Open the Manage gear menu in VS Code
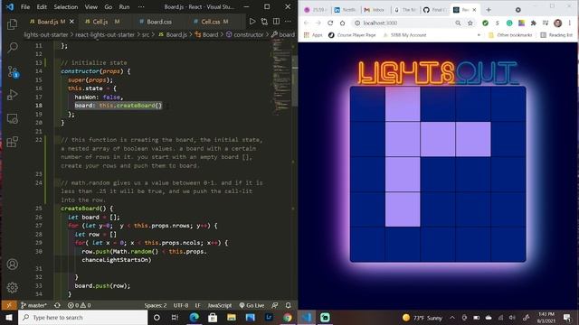Screen dimensions: 579x325 click(x=12, y=287)
